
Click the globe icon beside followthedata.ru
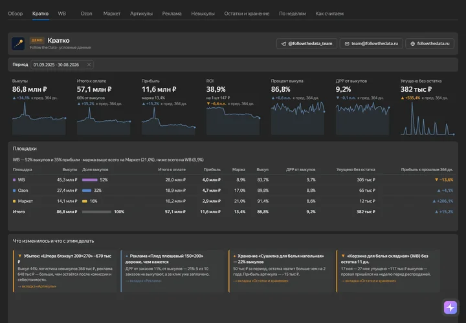412,43
